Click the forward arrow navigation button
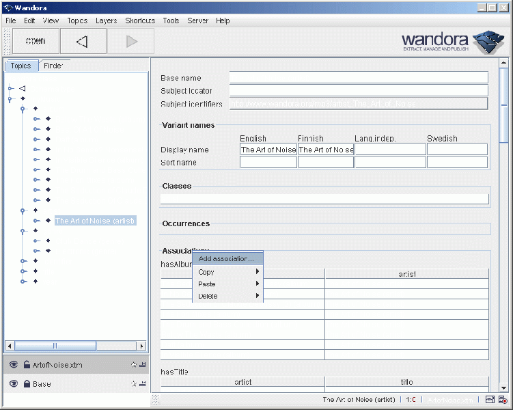This screenshot has width=513, height=410. [x=131, y=41]
